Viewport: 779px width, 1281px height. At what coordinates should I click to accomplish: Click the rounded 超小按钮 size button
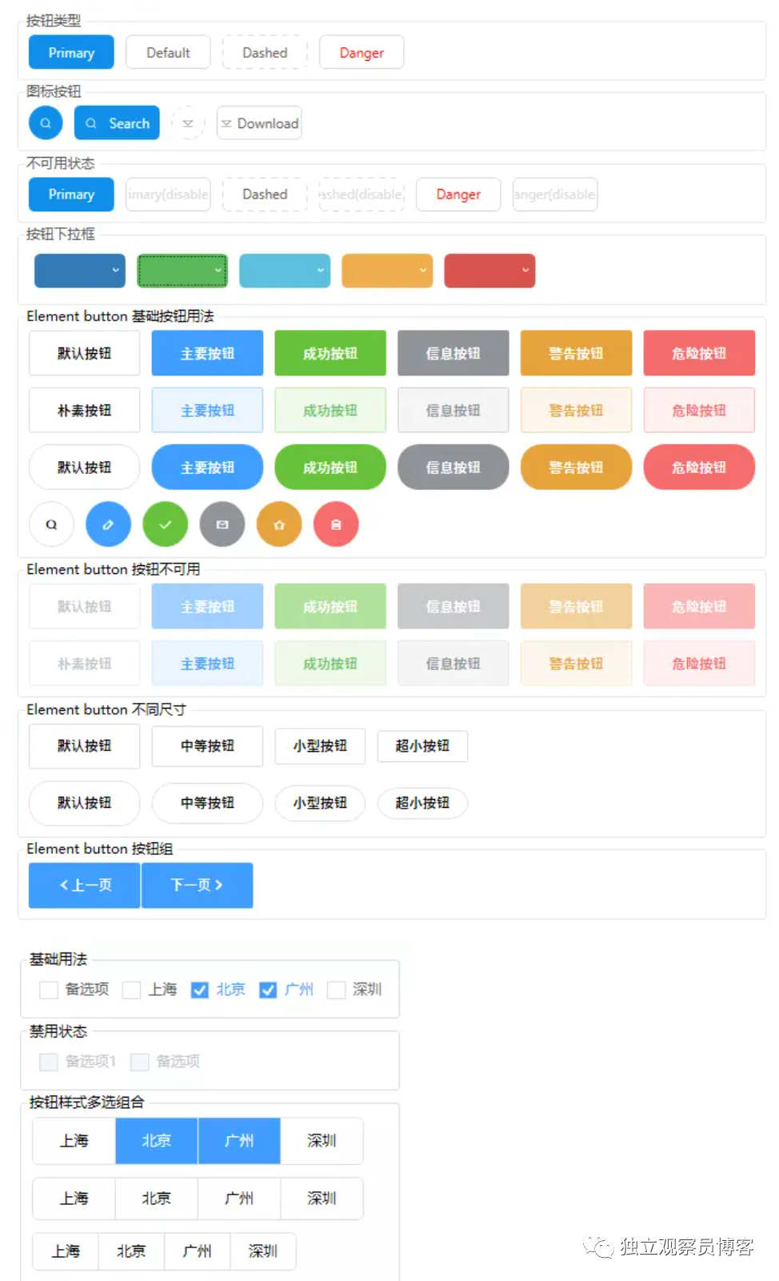point(422,803)
